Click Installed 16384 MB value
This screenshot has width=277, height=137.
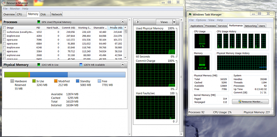coord(72,105)
